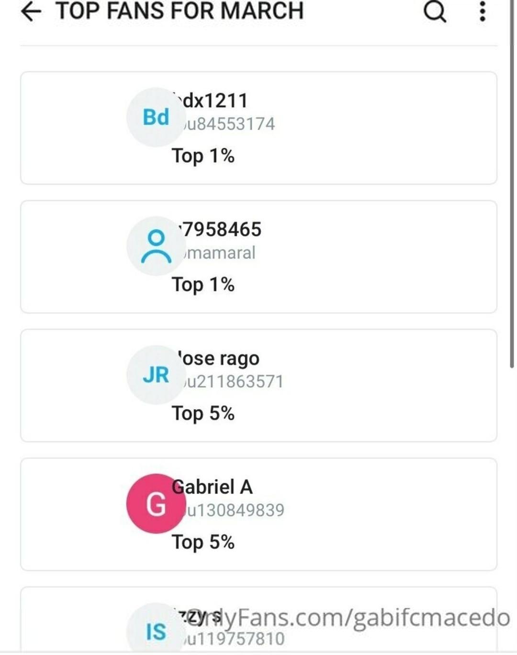
Task: Select the ose rago fan name
Action: pos(219,358)
